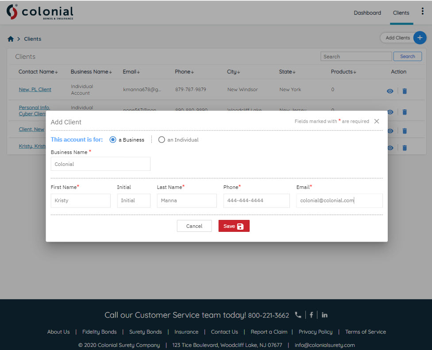Viewport: 432px width, 350px height.
Task: Open the Fidelity Bonds footer link
Action: [100, 332]
